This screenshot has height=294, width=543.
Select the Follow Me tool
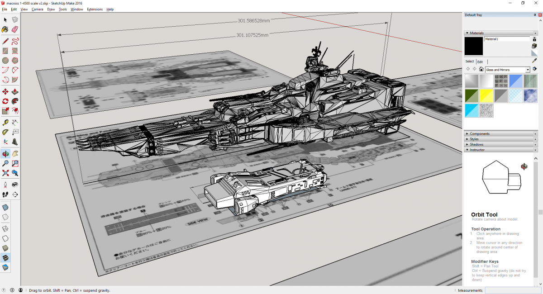[x=15, y=101]
